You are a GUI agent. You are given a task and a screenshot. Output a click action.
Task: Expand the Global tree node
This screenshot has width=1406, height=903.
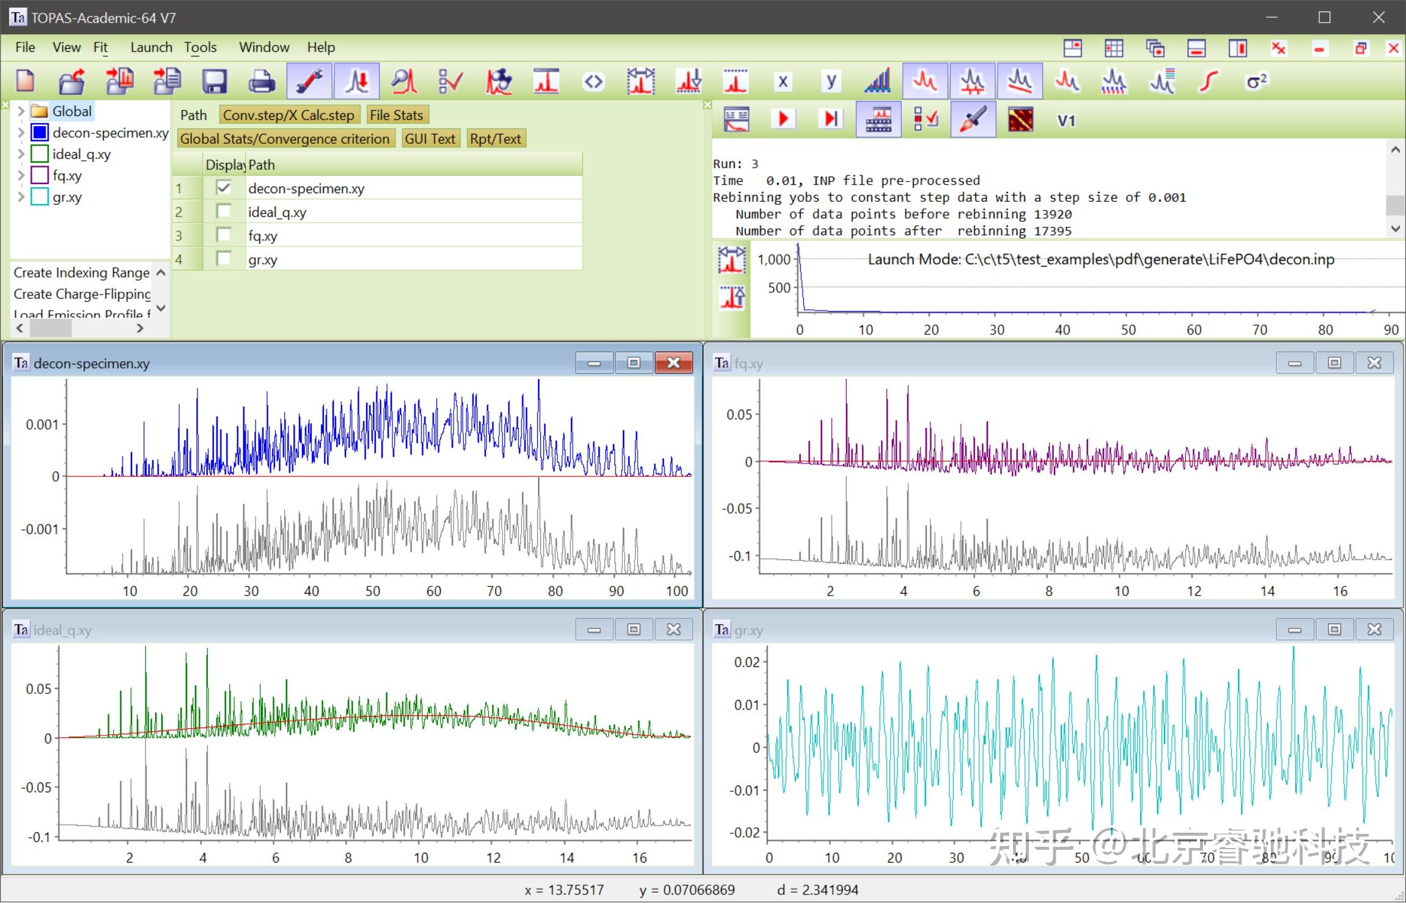[21, 111]
